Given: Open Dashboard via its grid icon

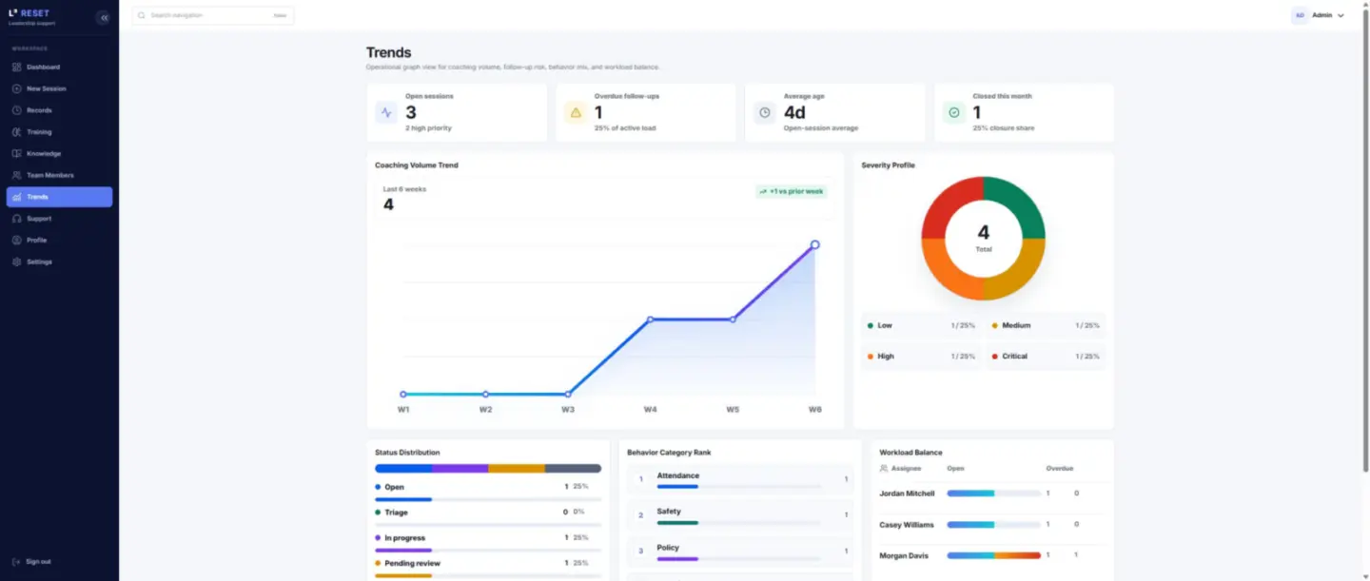Looking at the screenshot, I should 17,67.
